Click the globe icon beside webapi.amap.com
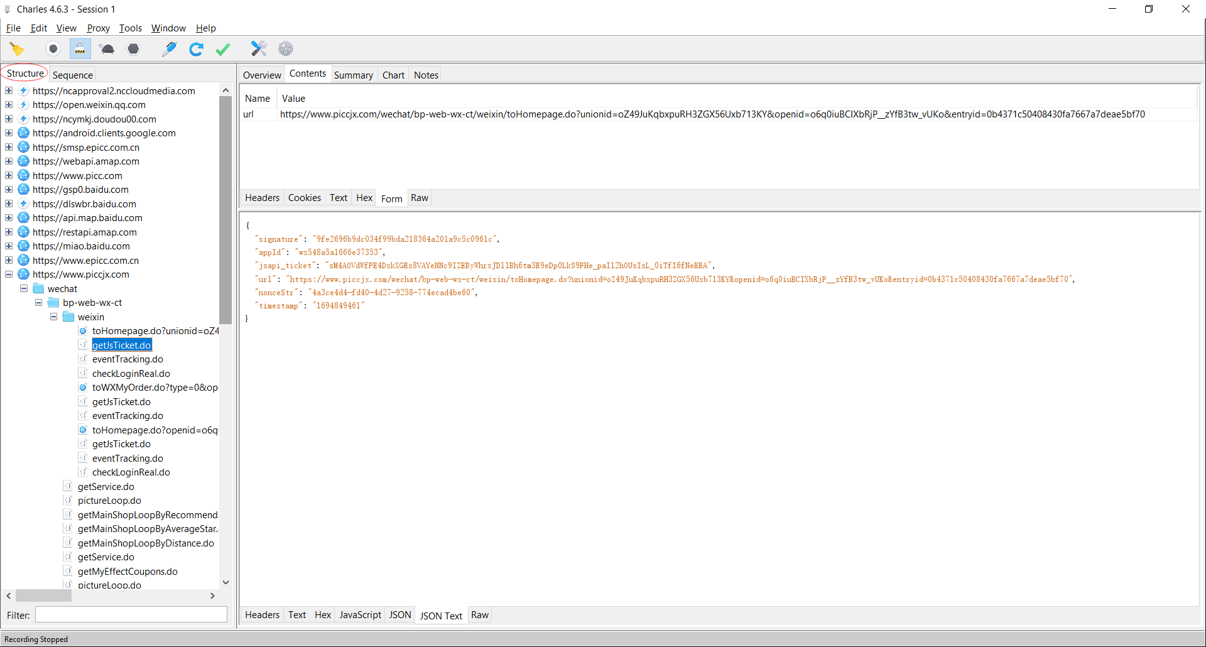 click(x=24, y=161)
